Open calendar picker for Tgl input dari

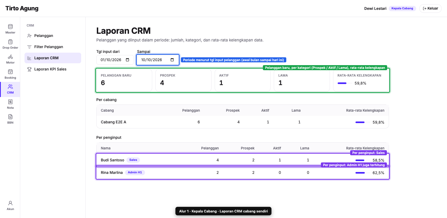coord(127,60)
